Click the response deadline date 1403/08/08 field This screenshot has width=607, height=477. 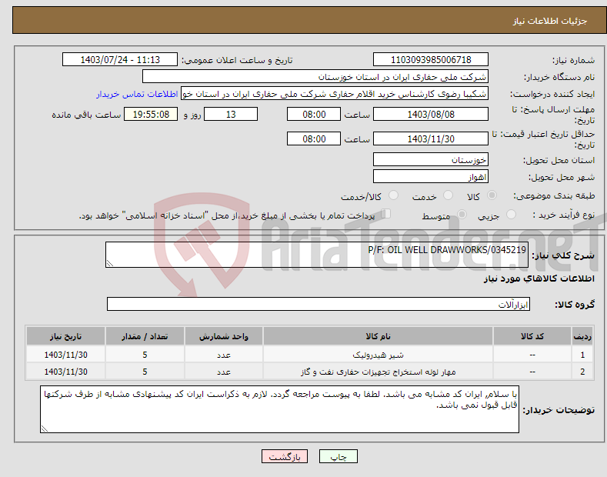click(431, 114)
